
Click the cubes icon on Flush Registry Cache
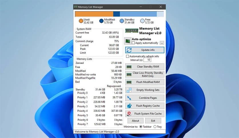pyautogui.click(x=129, y=106)
